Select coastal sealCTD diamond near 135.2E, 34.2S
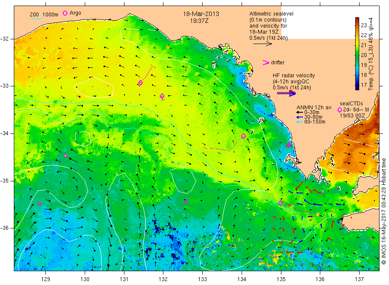The image size is (389, 285). click(x=289, y=145)
